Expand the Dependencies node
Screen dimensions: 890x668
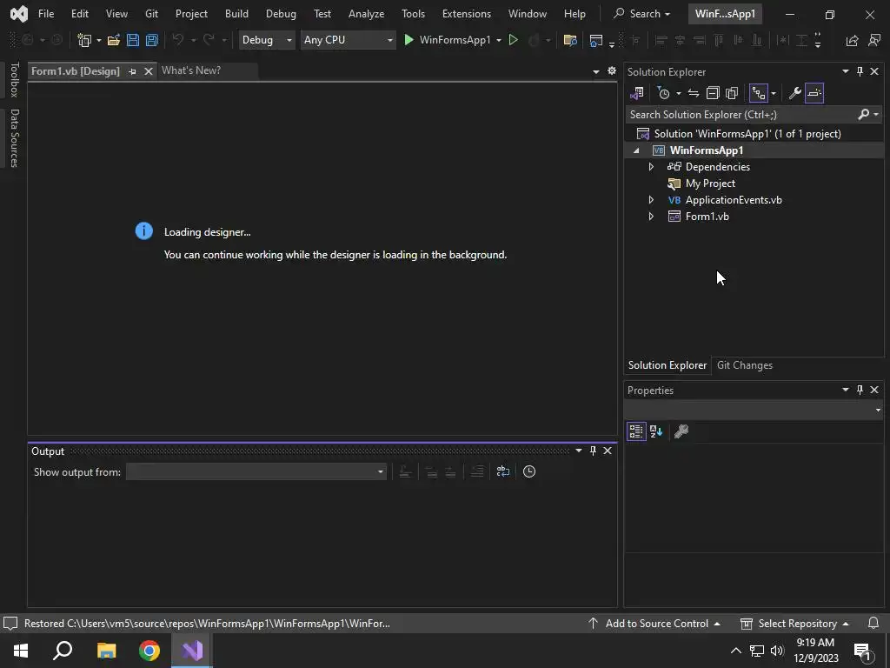point(651,166)
